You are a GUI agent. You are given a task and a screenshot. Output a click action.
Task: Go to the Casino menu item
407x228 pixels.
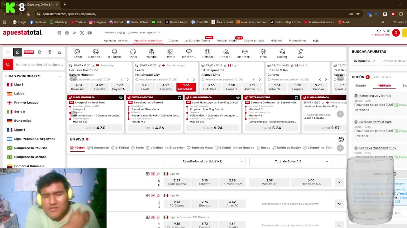tap(173, 41)
